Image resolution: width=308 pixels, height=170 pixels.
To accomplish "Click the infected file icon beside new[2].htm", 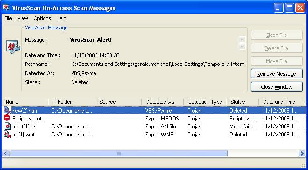I will click(x=7, y=110).
